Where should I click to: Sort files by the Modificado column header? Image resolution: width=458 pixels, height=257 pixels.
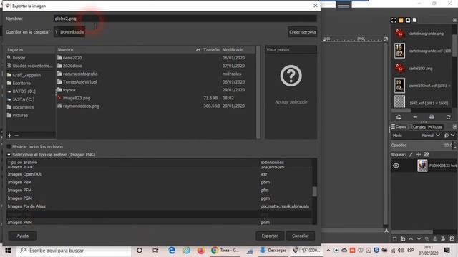pos(238,50)
